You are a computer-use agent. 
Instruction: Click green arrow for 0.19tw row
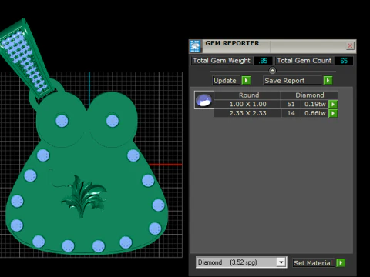(x=333, y=105)
